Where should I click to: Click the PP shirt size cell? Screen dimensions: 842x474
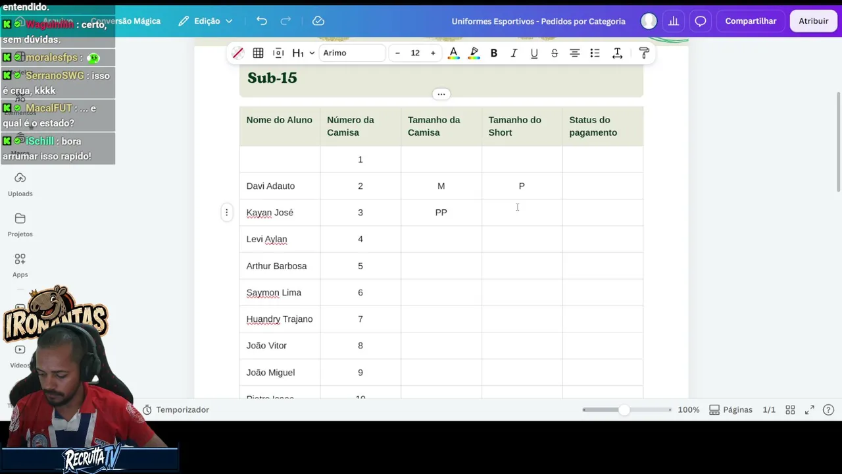tap(441, 212)
